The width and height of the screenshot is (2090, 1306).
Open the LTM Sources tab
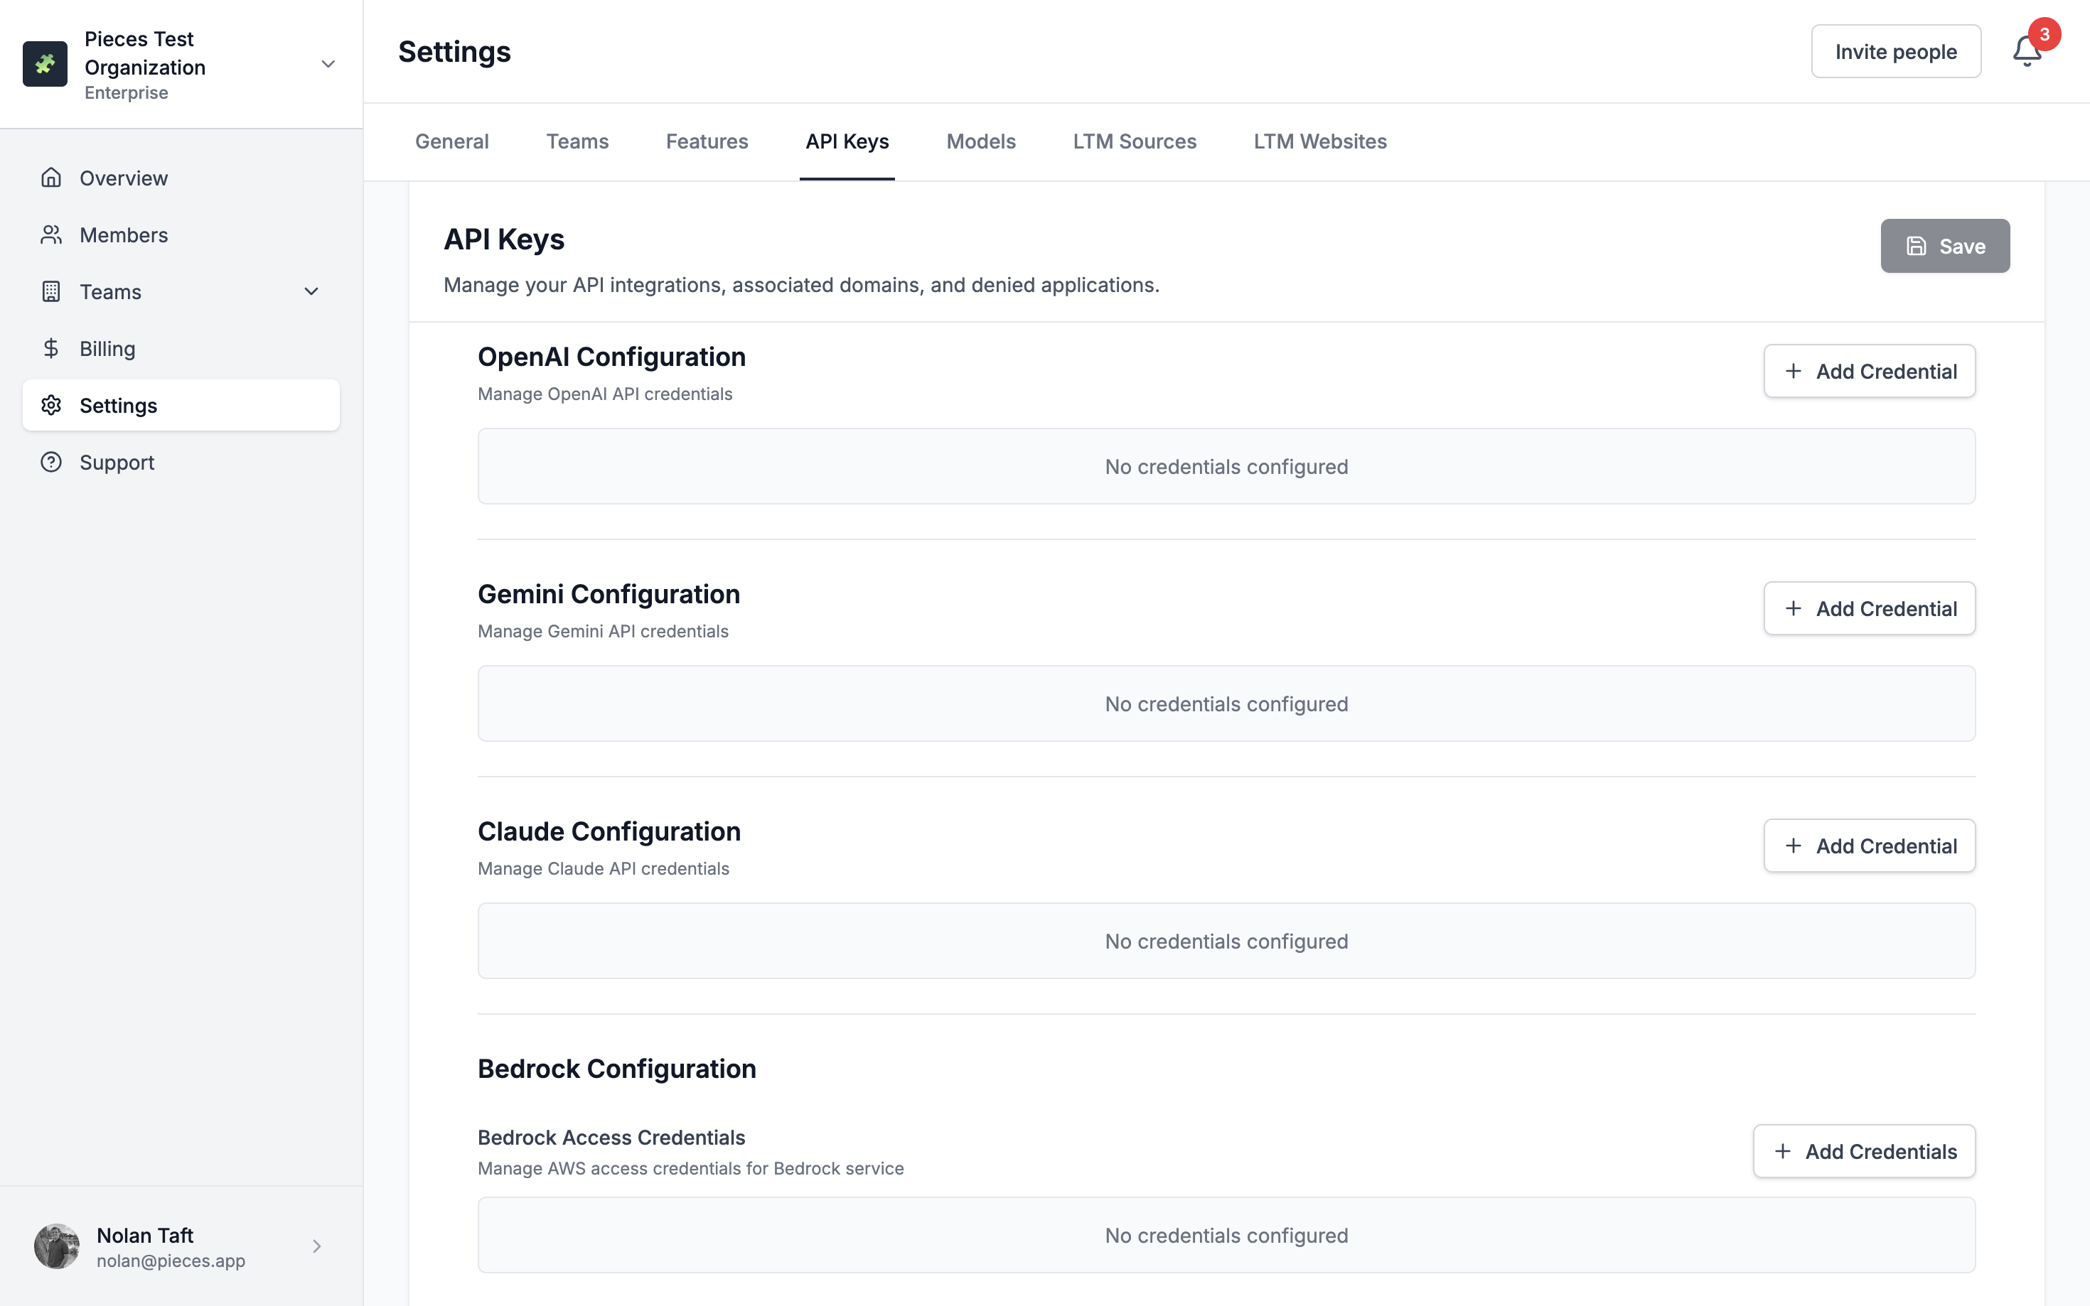click(x=1134, y=141)
